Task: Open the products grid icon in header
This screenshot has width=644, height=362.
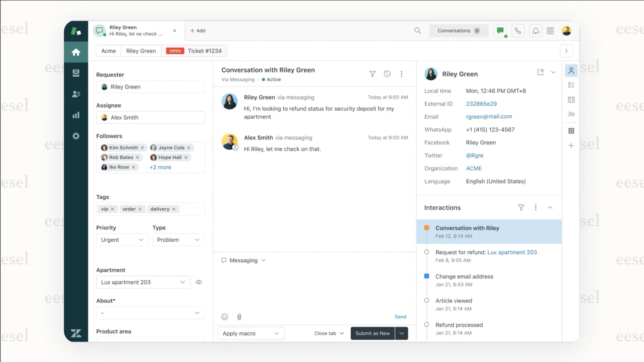Action: click(x=550, y=31)
